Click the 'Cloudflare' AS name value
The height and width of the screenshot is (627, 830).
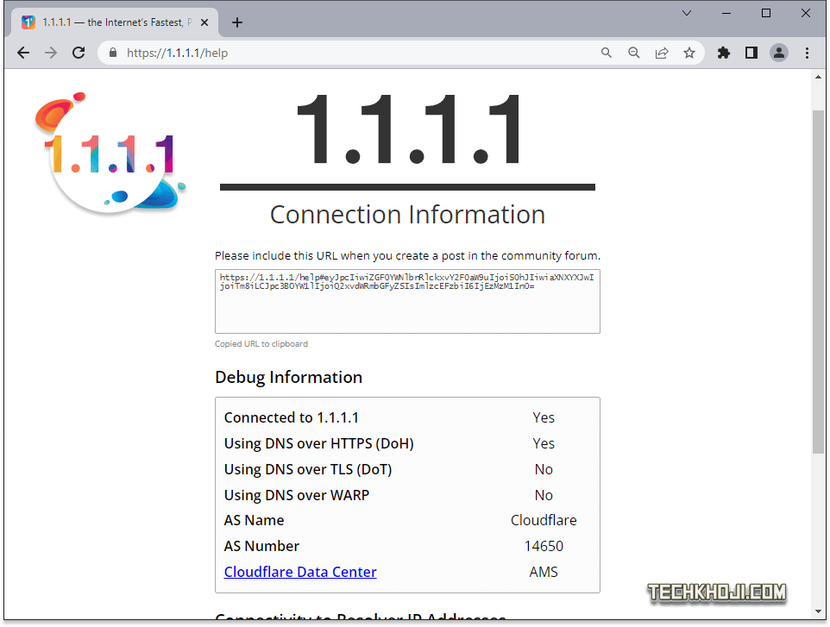(544, 520)
